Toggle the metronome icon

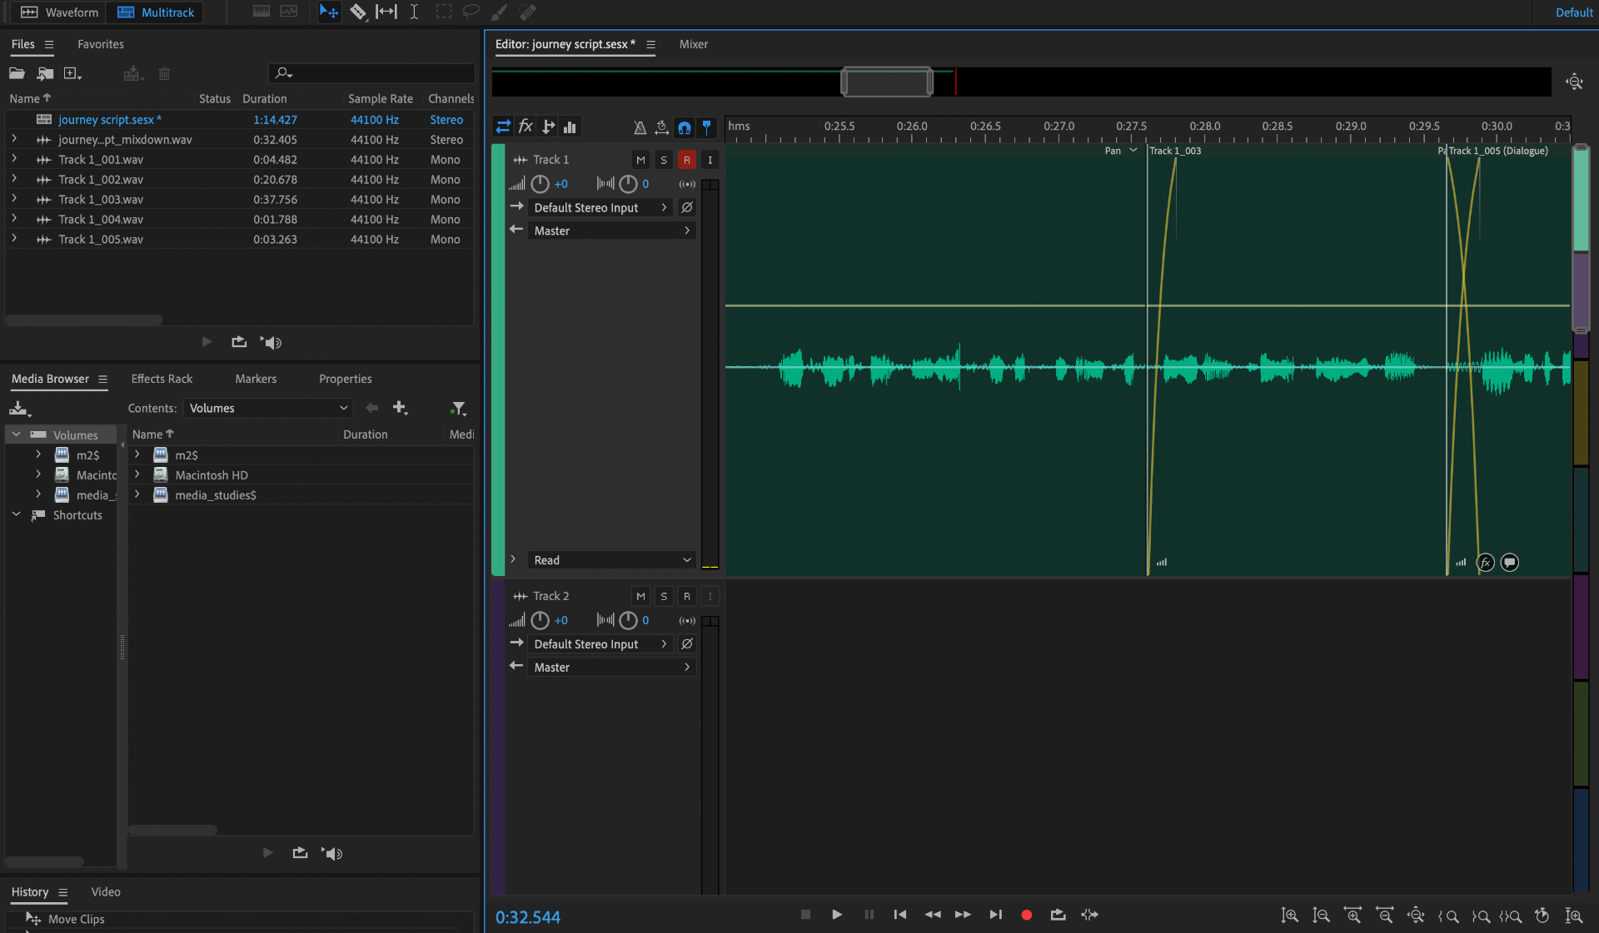(640, 127)
